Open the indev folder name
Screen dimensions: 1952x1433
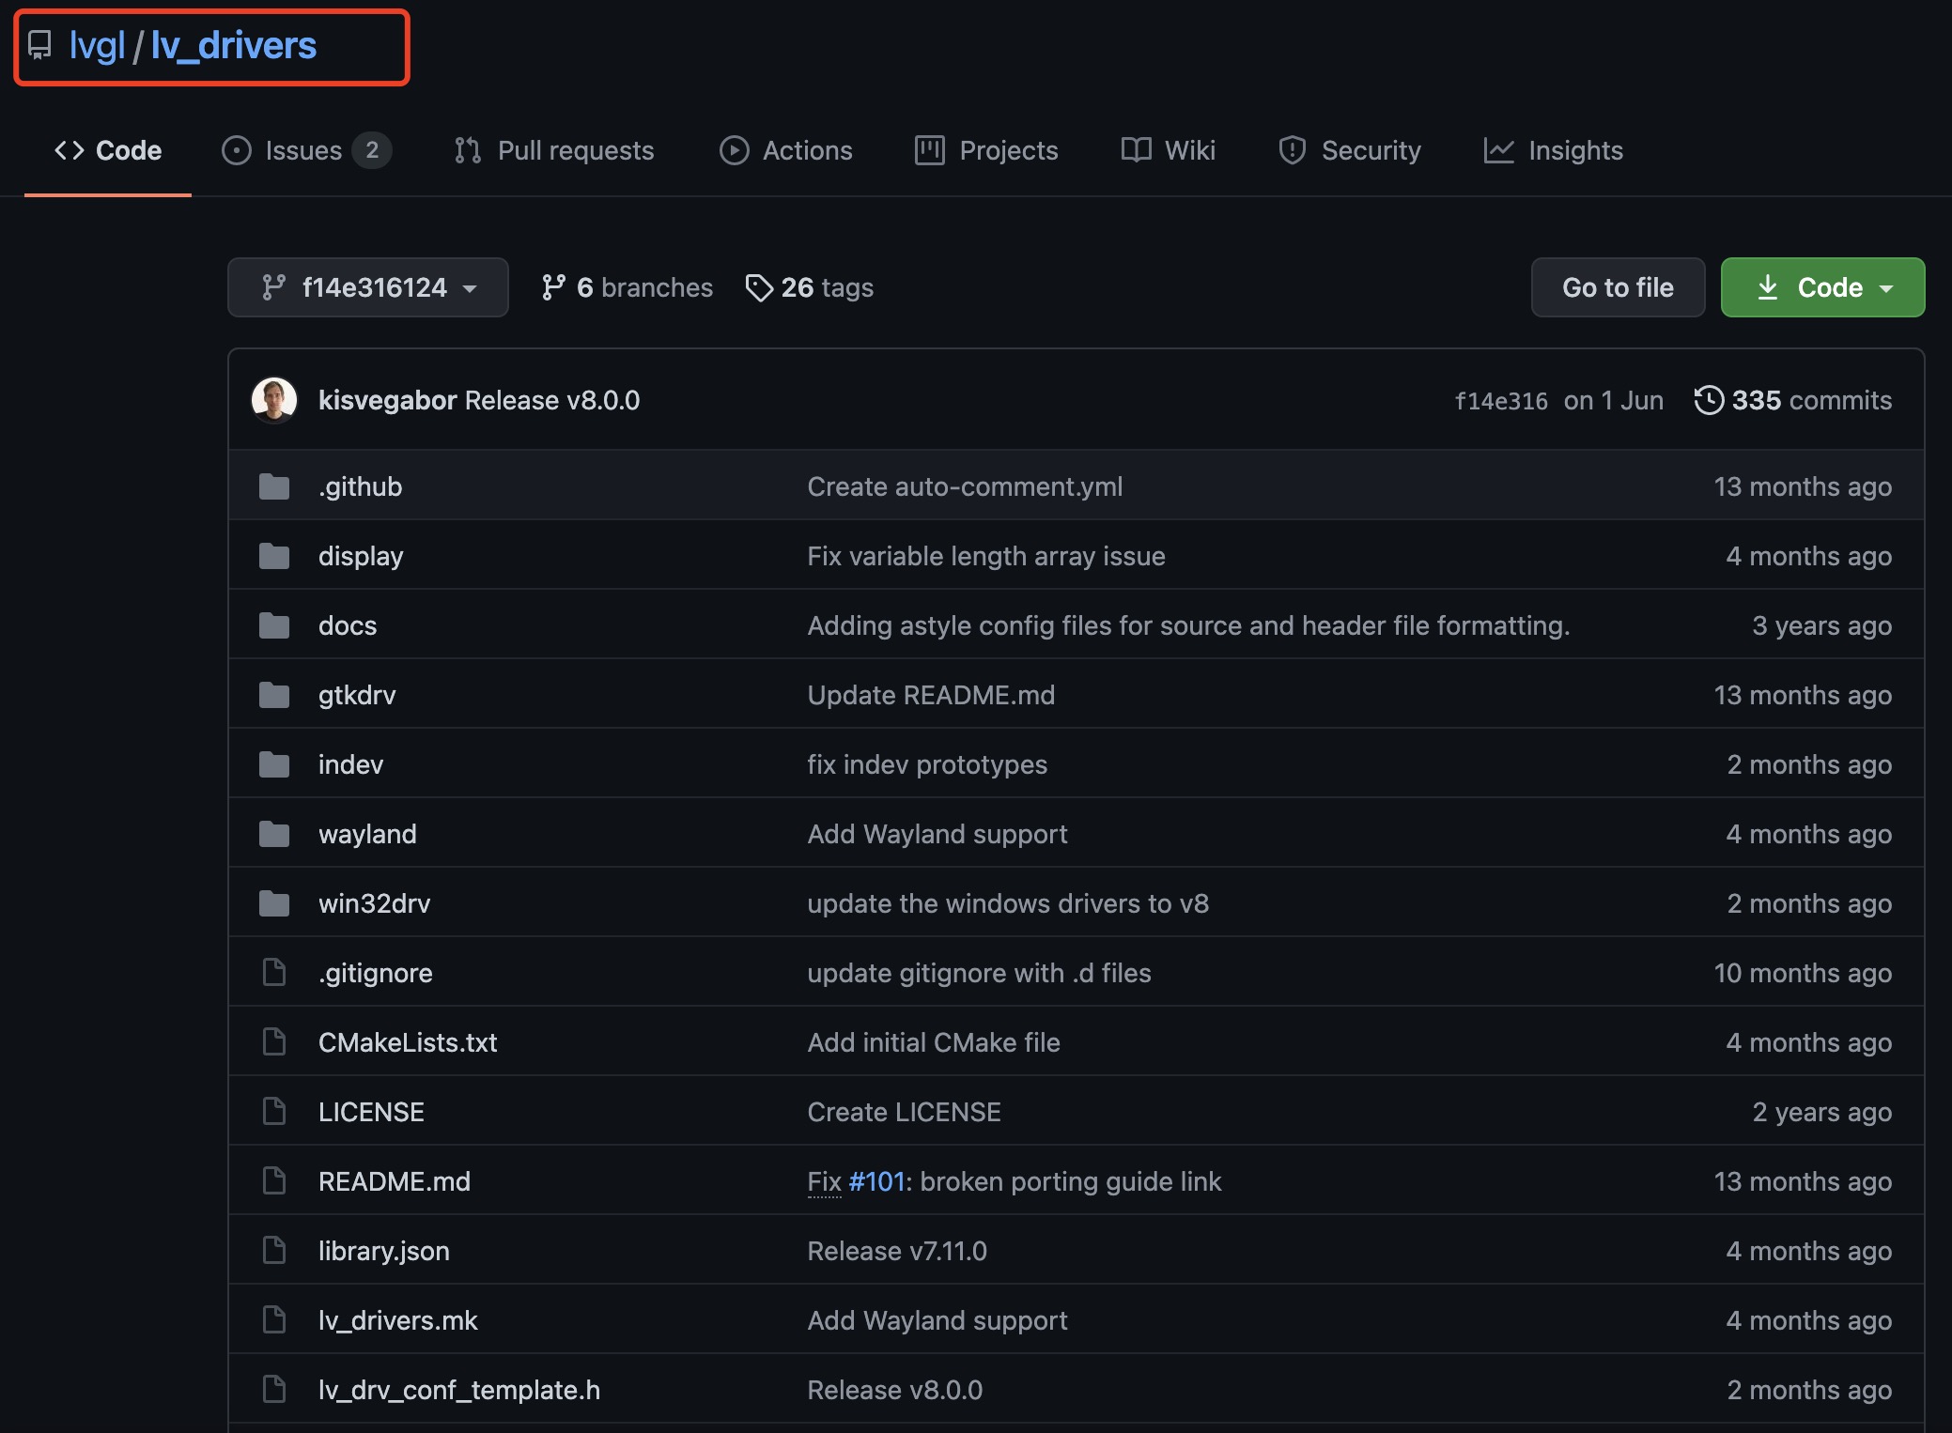(x=351, y=764)
